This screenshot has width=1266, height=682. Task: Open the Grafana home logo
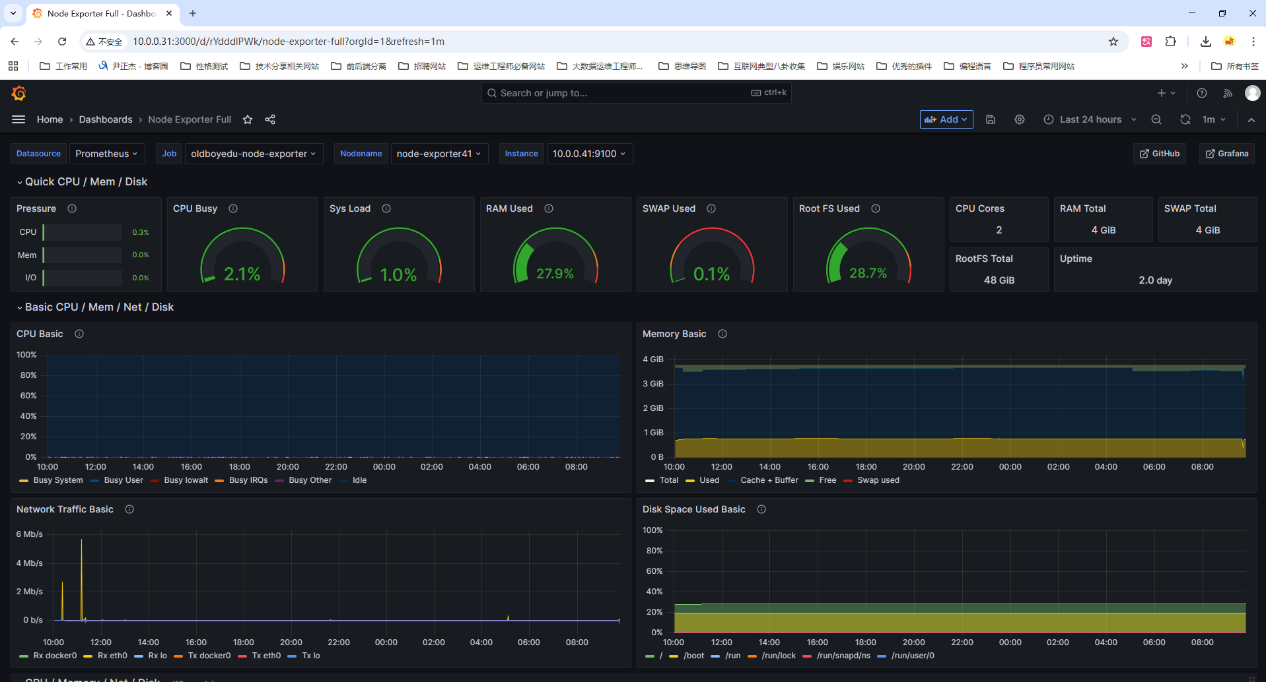(x=18, y=93)
